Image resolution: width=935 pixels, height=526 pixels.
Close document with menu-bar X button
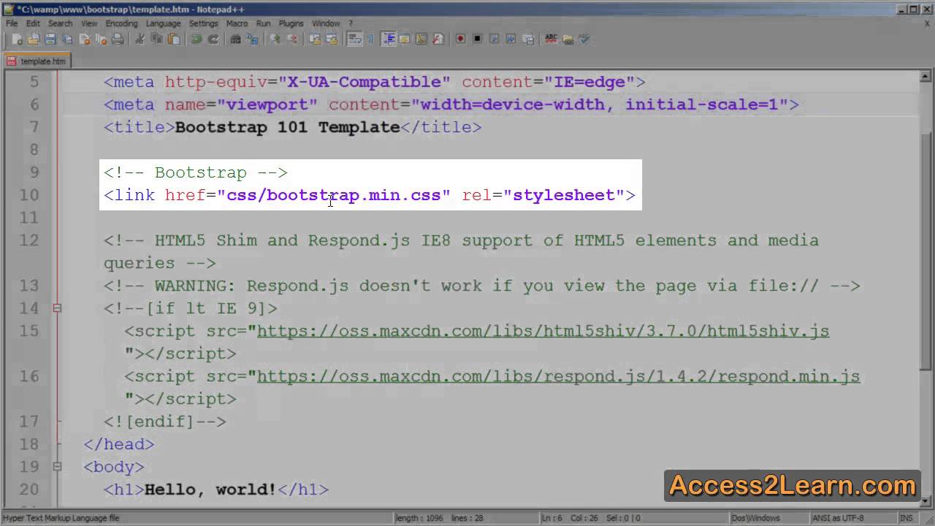[928, 23]
